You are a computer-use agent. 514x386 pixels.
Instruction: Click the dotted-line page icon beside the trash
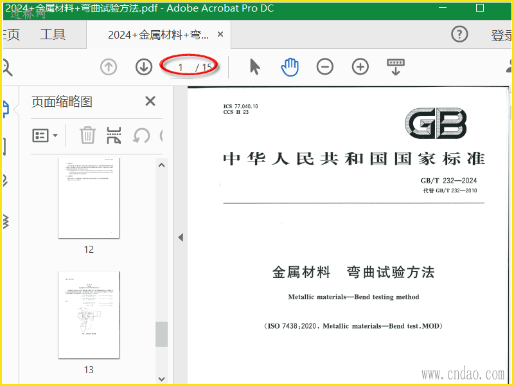(114, 135)
